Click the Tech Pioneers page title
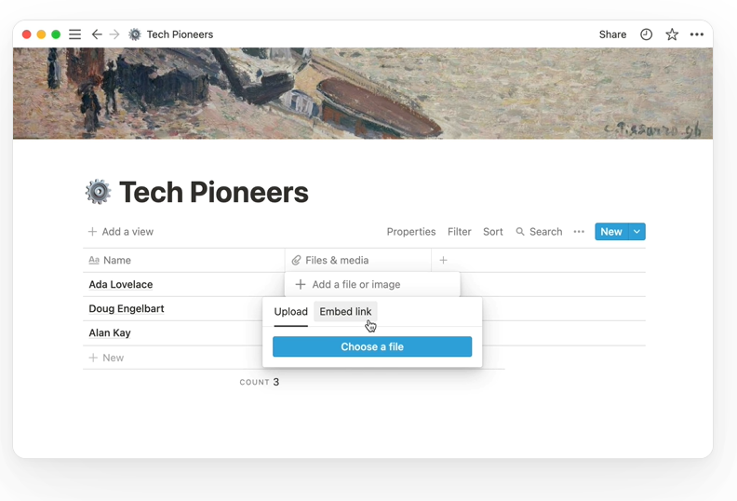Image resolution: width=737 pixels, height=501 pixels. coord(214,192)
